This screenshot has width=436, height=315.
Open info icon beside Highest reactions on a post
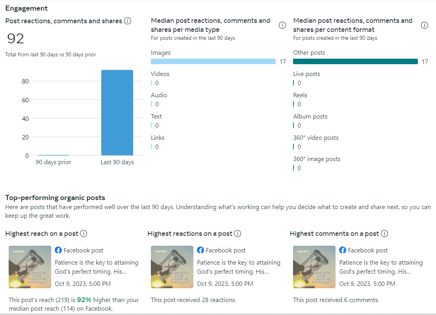[237, 233]
